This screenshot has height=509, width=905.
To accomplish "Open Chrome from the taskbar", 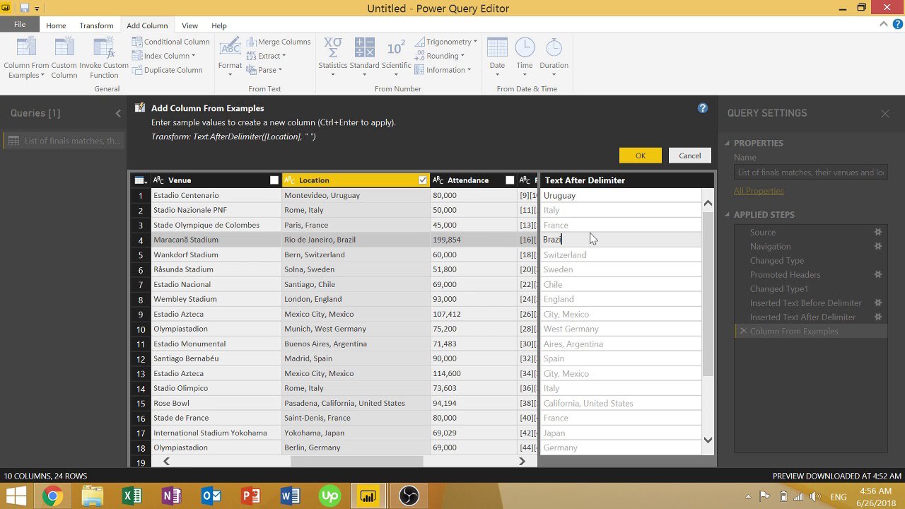I will (52, 496).
